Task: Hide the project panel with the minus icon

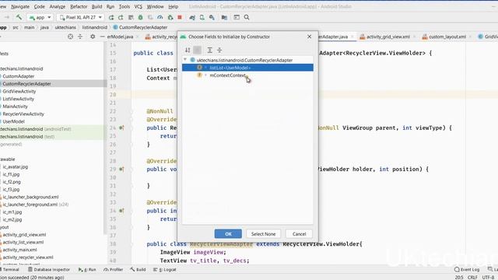Action: click(x=102, y=37)
